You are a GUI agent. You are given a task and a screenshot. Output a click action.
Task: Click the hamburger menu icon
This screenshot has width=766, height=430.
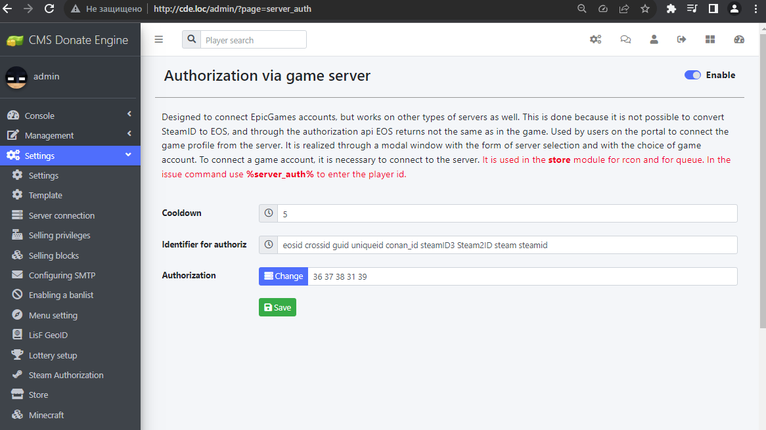click(x=158, y=39)
